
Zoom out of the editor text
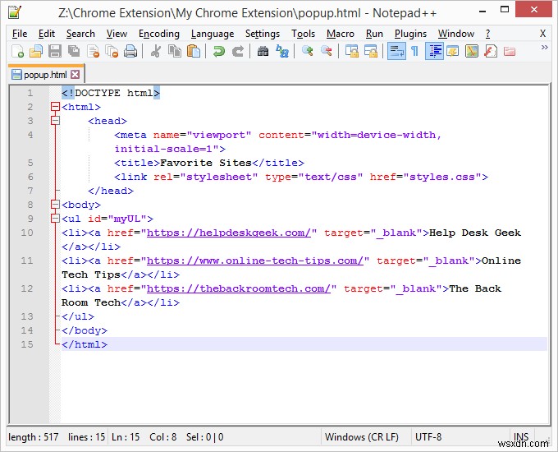click(x=327, y=51)
